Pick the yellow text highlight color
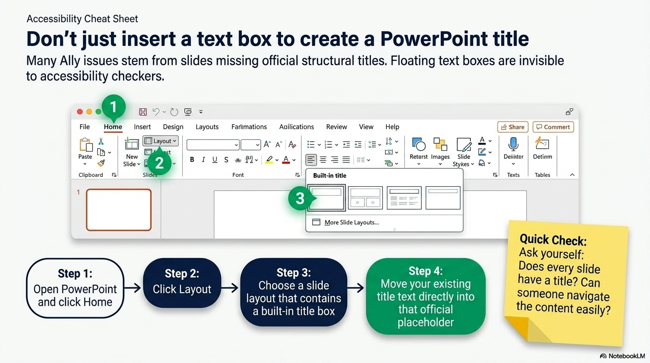 point(269,160)
